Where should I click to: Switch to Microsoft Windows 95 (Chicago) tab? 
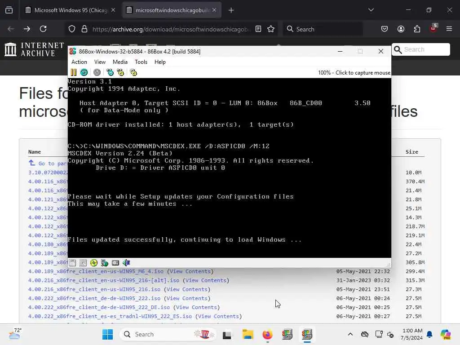tap(71, 10)
